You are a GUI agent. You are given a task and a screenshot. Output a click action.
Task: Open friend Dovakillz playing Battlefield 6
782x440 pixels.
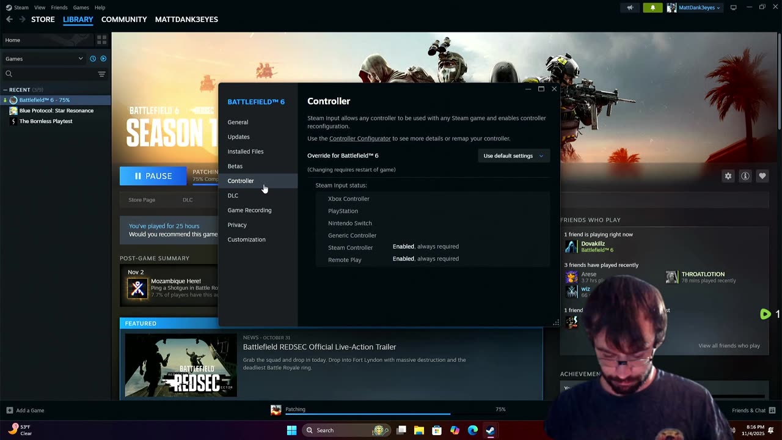pyautogui.click(x=593, y=246)
